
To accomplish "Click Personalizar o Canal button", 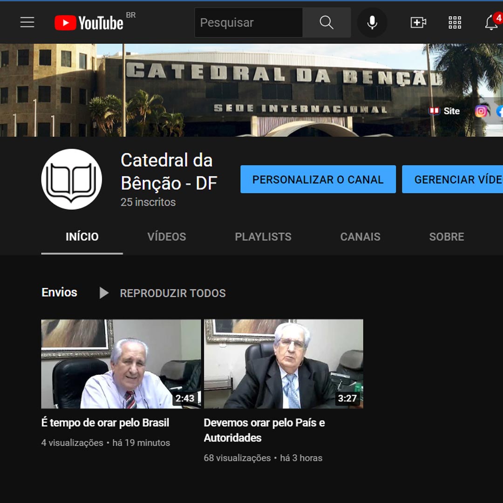I will 318,179.
